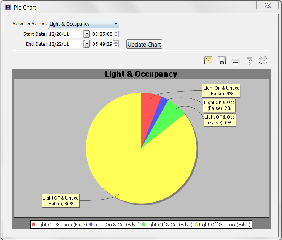Click the start time field 03:25:00
The width and height of the screenshot is (282, 240).
(x=102, y=34)
